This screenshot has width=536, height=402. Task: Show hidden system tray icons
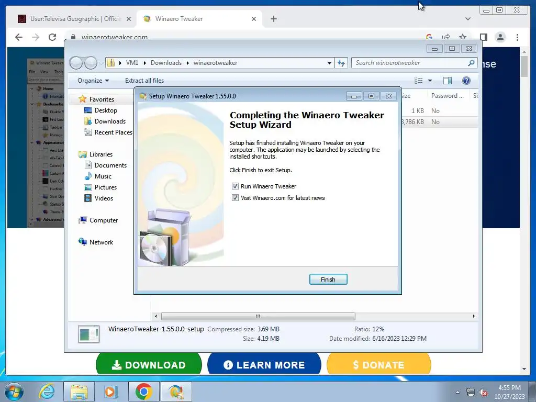coord(457,392)
